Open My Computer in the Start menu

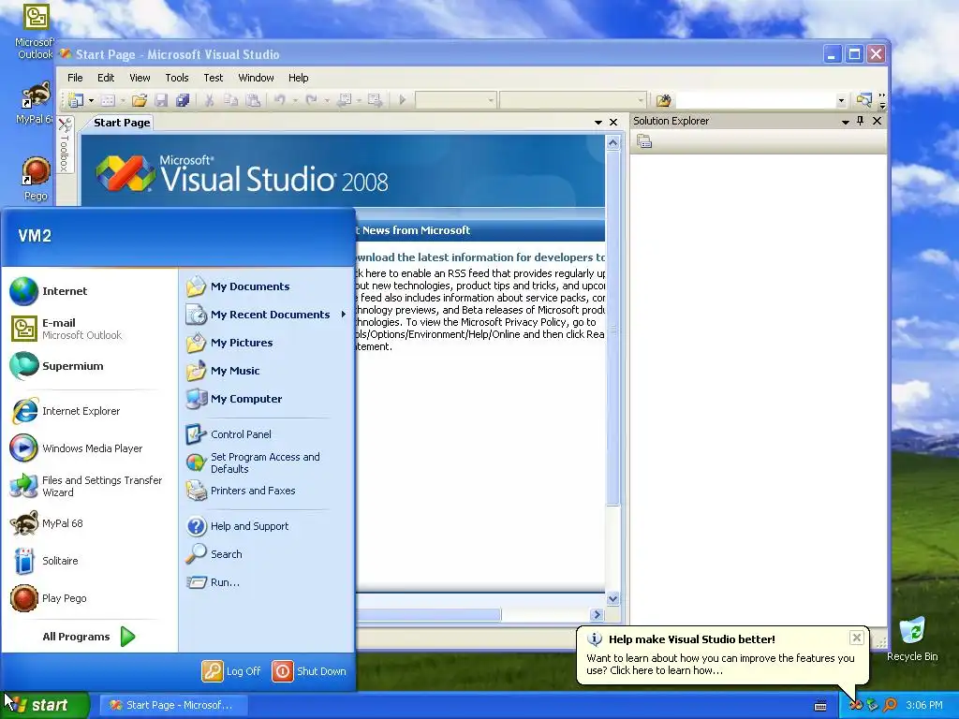tap(267, 399)
